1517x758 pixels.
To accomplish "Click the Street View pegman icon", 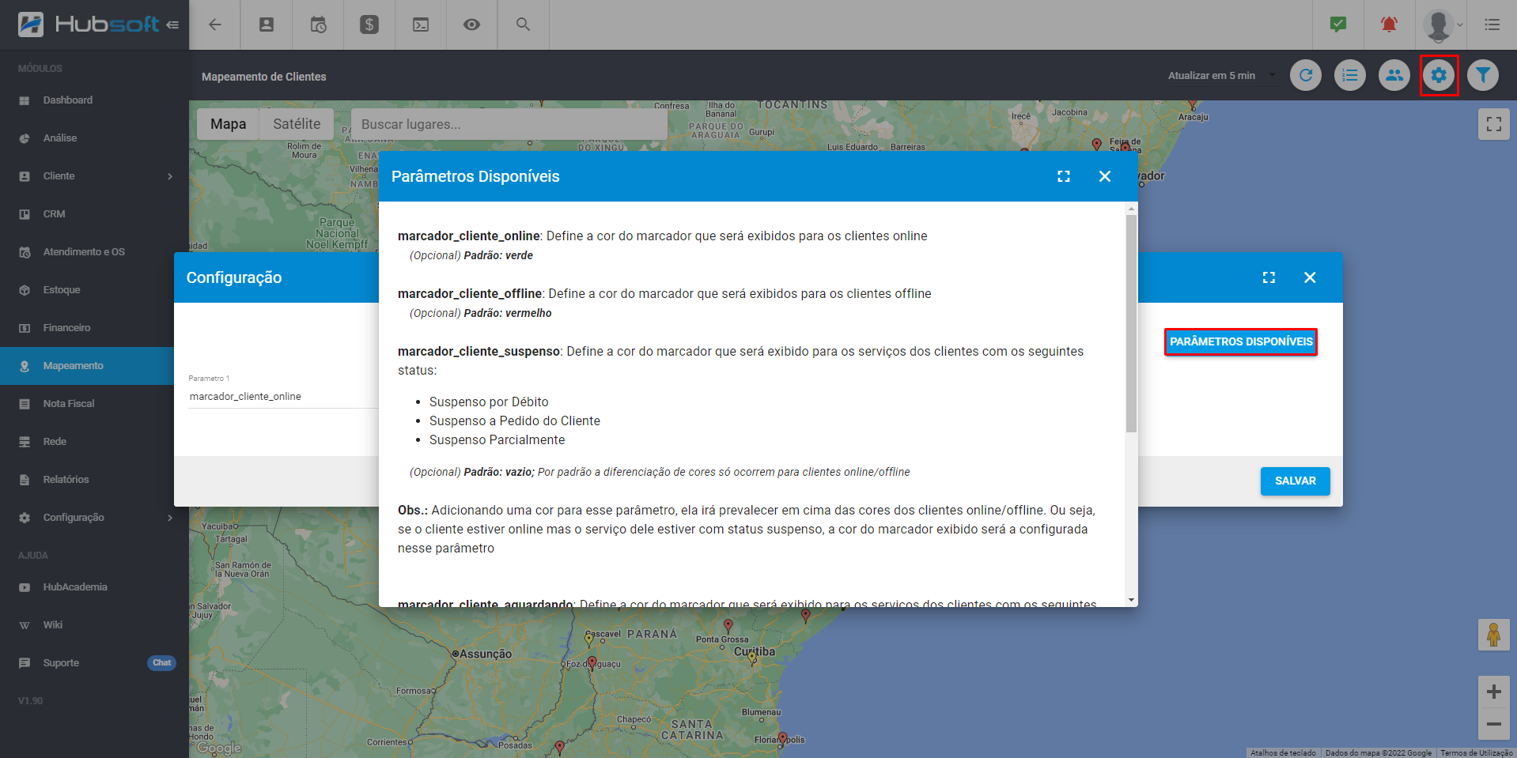I will tap(1494, 635).
